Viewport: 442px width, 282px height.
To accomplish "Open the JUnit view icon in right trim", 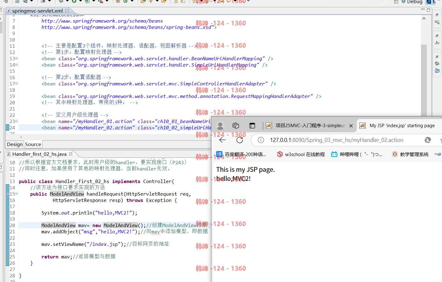I will point(437,43).
